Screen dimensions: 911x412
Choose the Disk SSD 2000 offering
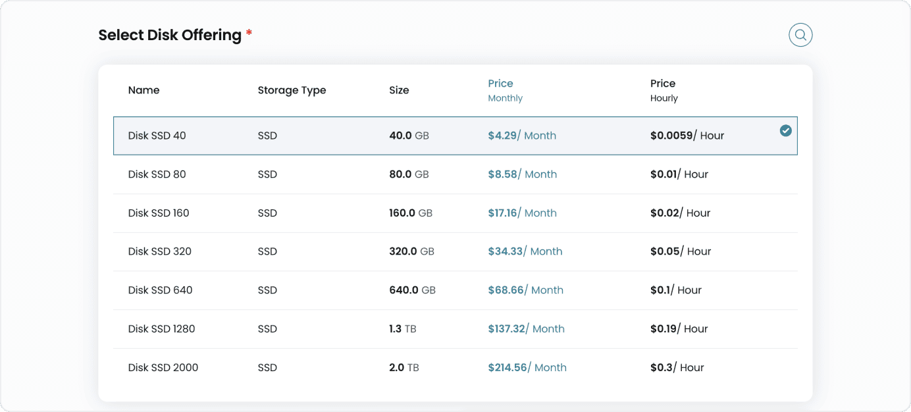[163, 368]
